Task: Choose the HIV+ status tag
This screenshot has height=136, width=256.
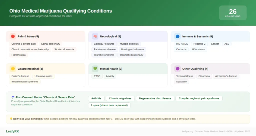Action: click(198, 50)
